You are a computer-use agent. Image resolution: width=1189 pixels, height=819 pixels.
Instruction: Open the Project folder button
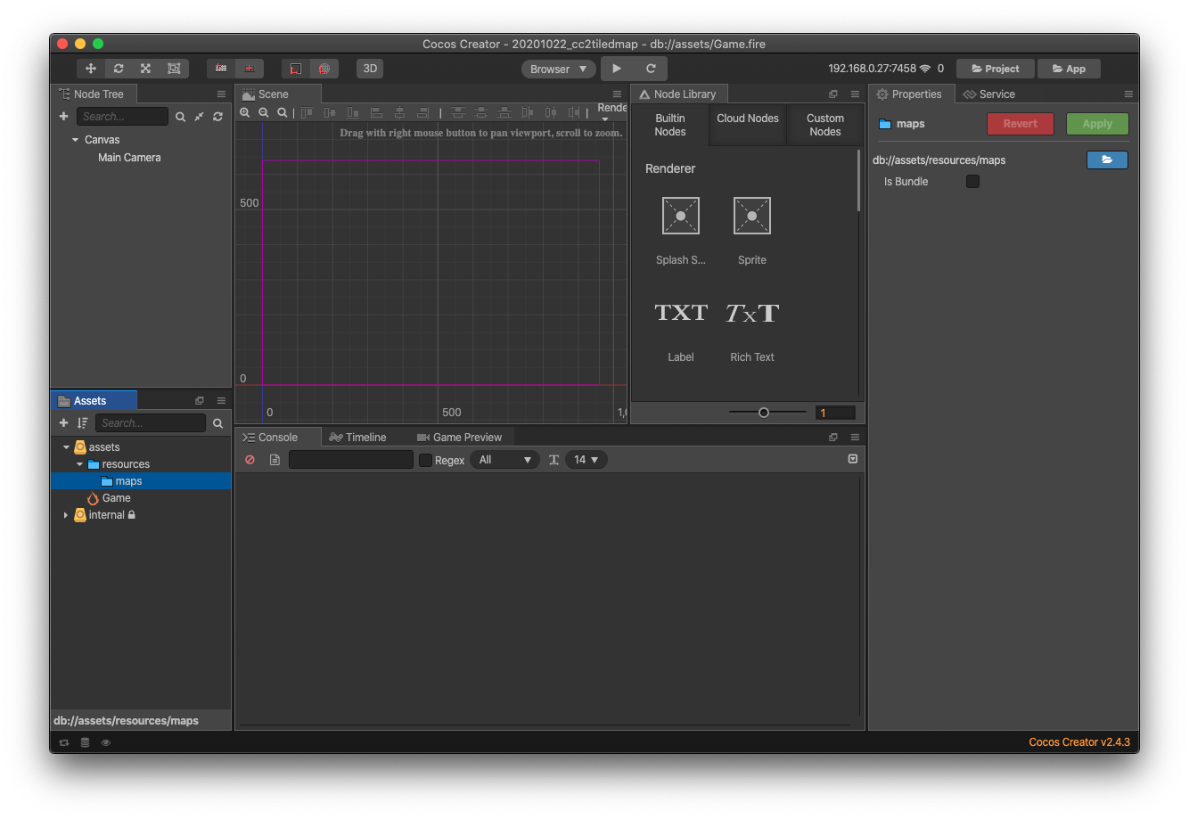click(x=996, y=69)
